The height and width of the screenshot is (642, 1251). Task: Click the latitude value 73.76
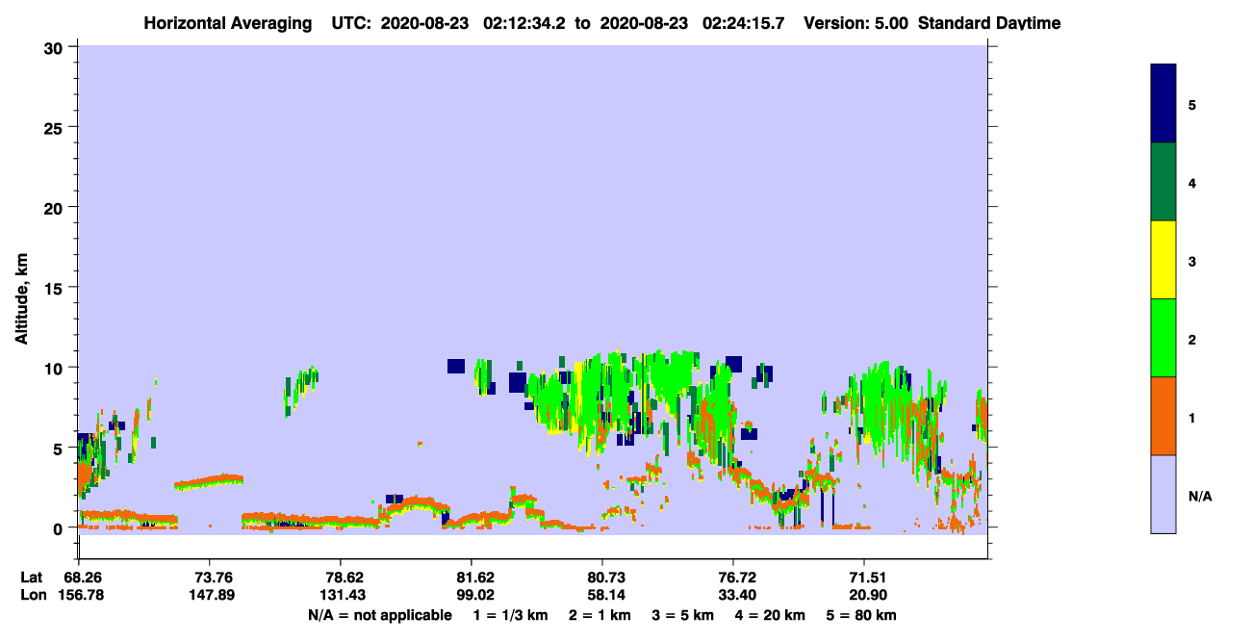[x=210, y=578]
